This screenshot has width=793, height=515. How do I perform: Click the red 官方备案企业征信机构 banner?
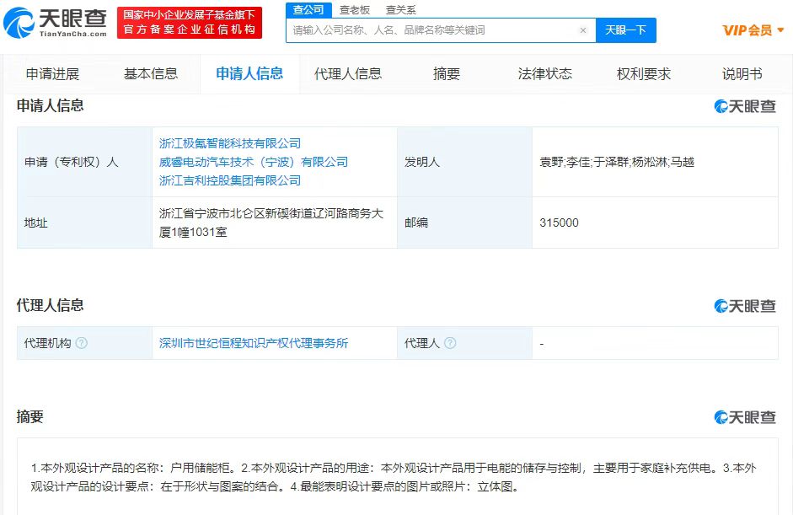click(190, 23)
